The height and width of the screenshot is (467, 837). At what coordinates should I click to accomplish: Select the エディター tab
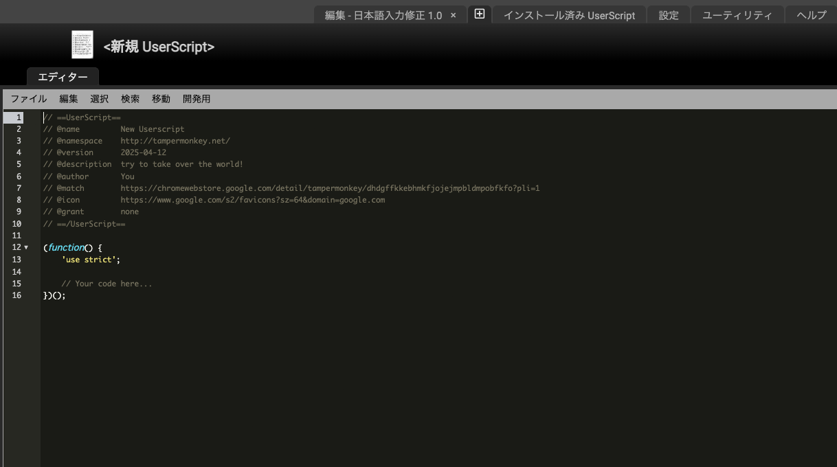(63, 77)
